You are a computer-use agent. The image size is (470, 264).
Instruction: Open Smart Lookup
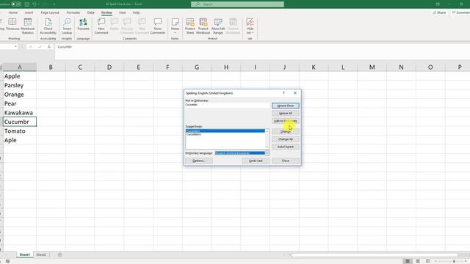67,26
